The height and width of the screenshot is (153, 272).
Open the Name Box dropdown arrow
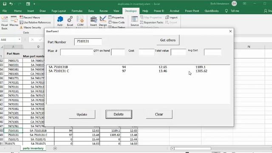[x=19, y=40]
